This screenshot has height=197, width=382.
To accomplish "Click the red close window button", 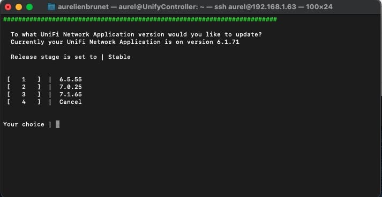I will [8, 7].
